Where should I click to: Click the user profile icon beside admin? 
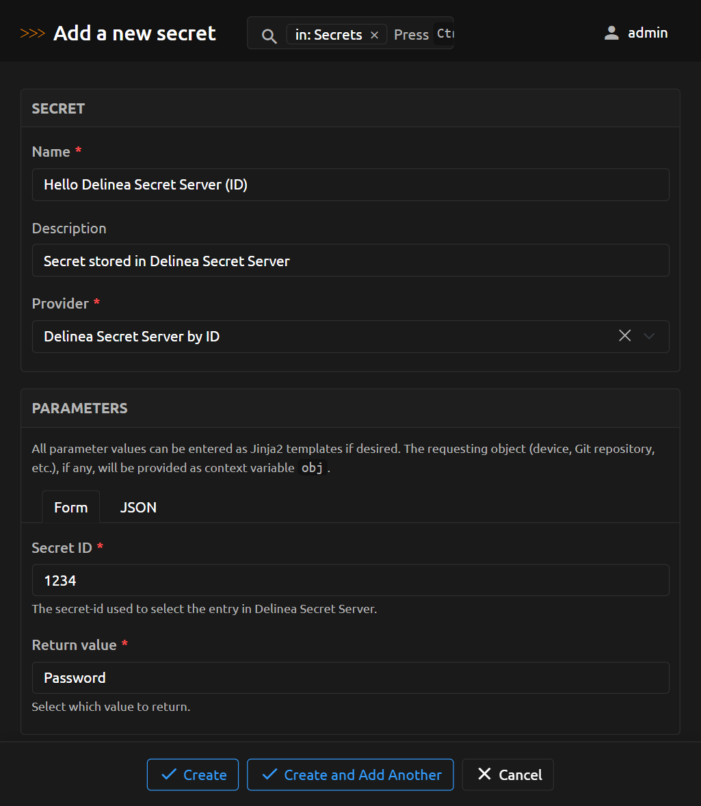click(x=611, y=33)
